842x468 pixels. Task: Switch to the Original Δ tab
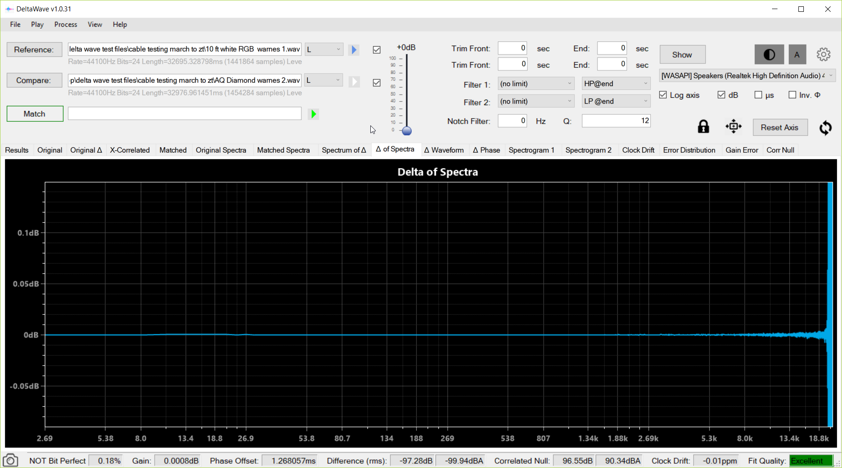click(86, 150)
